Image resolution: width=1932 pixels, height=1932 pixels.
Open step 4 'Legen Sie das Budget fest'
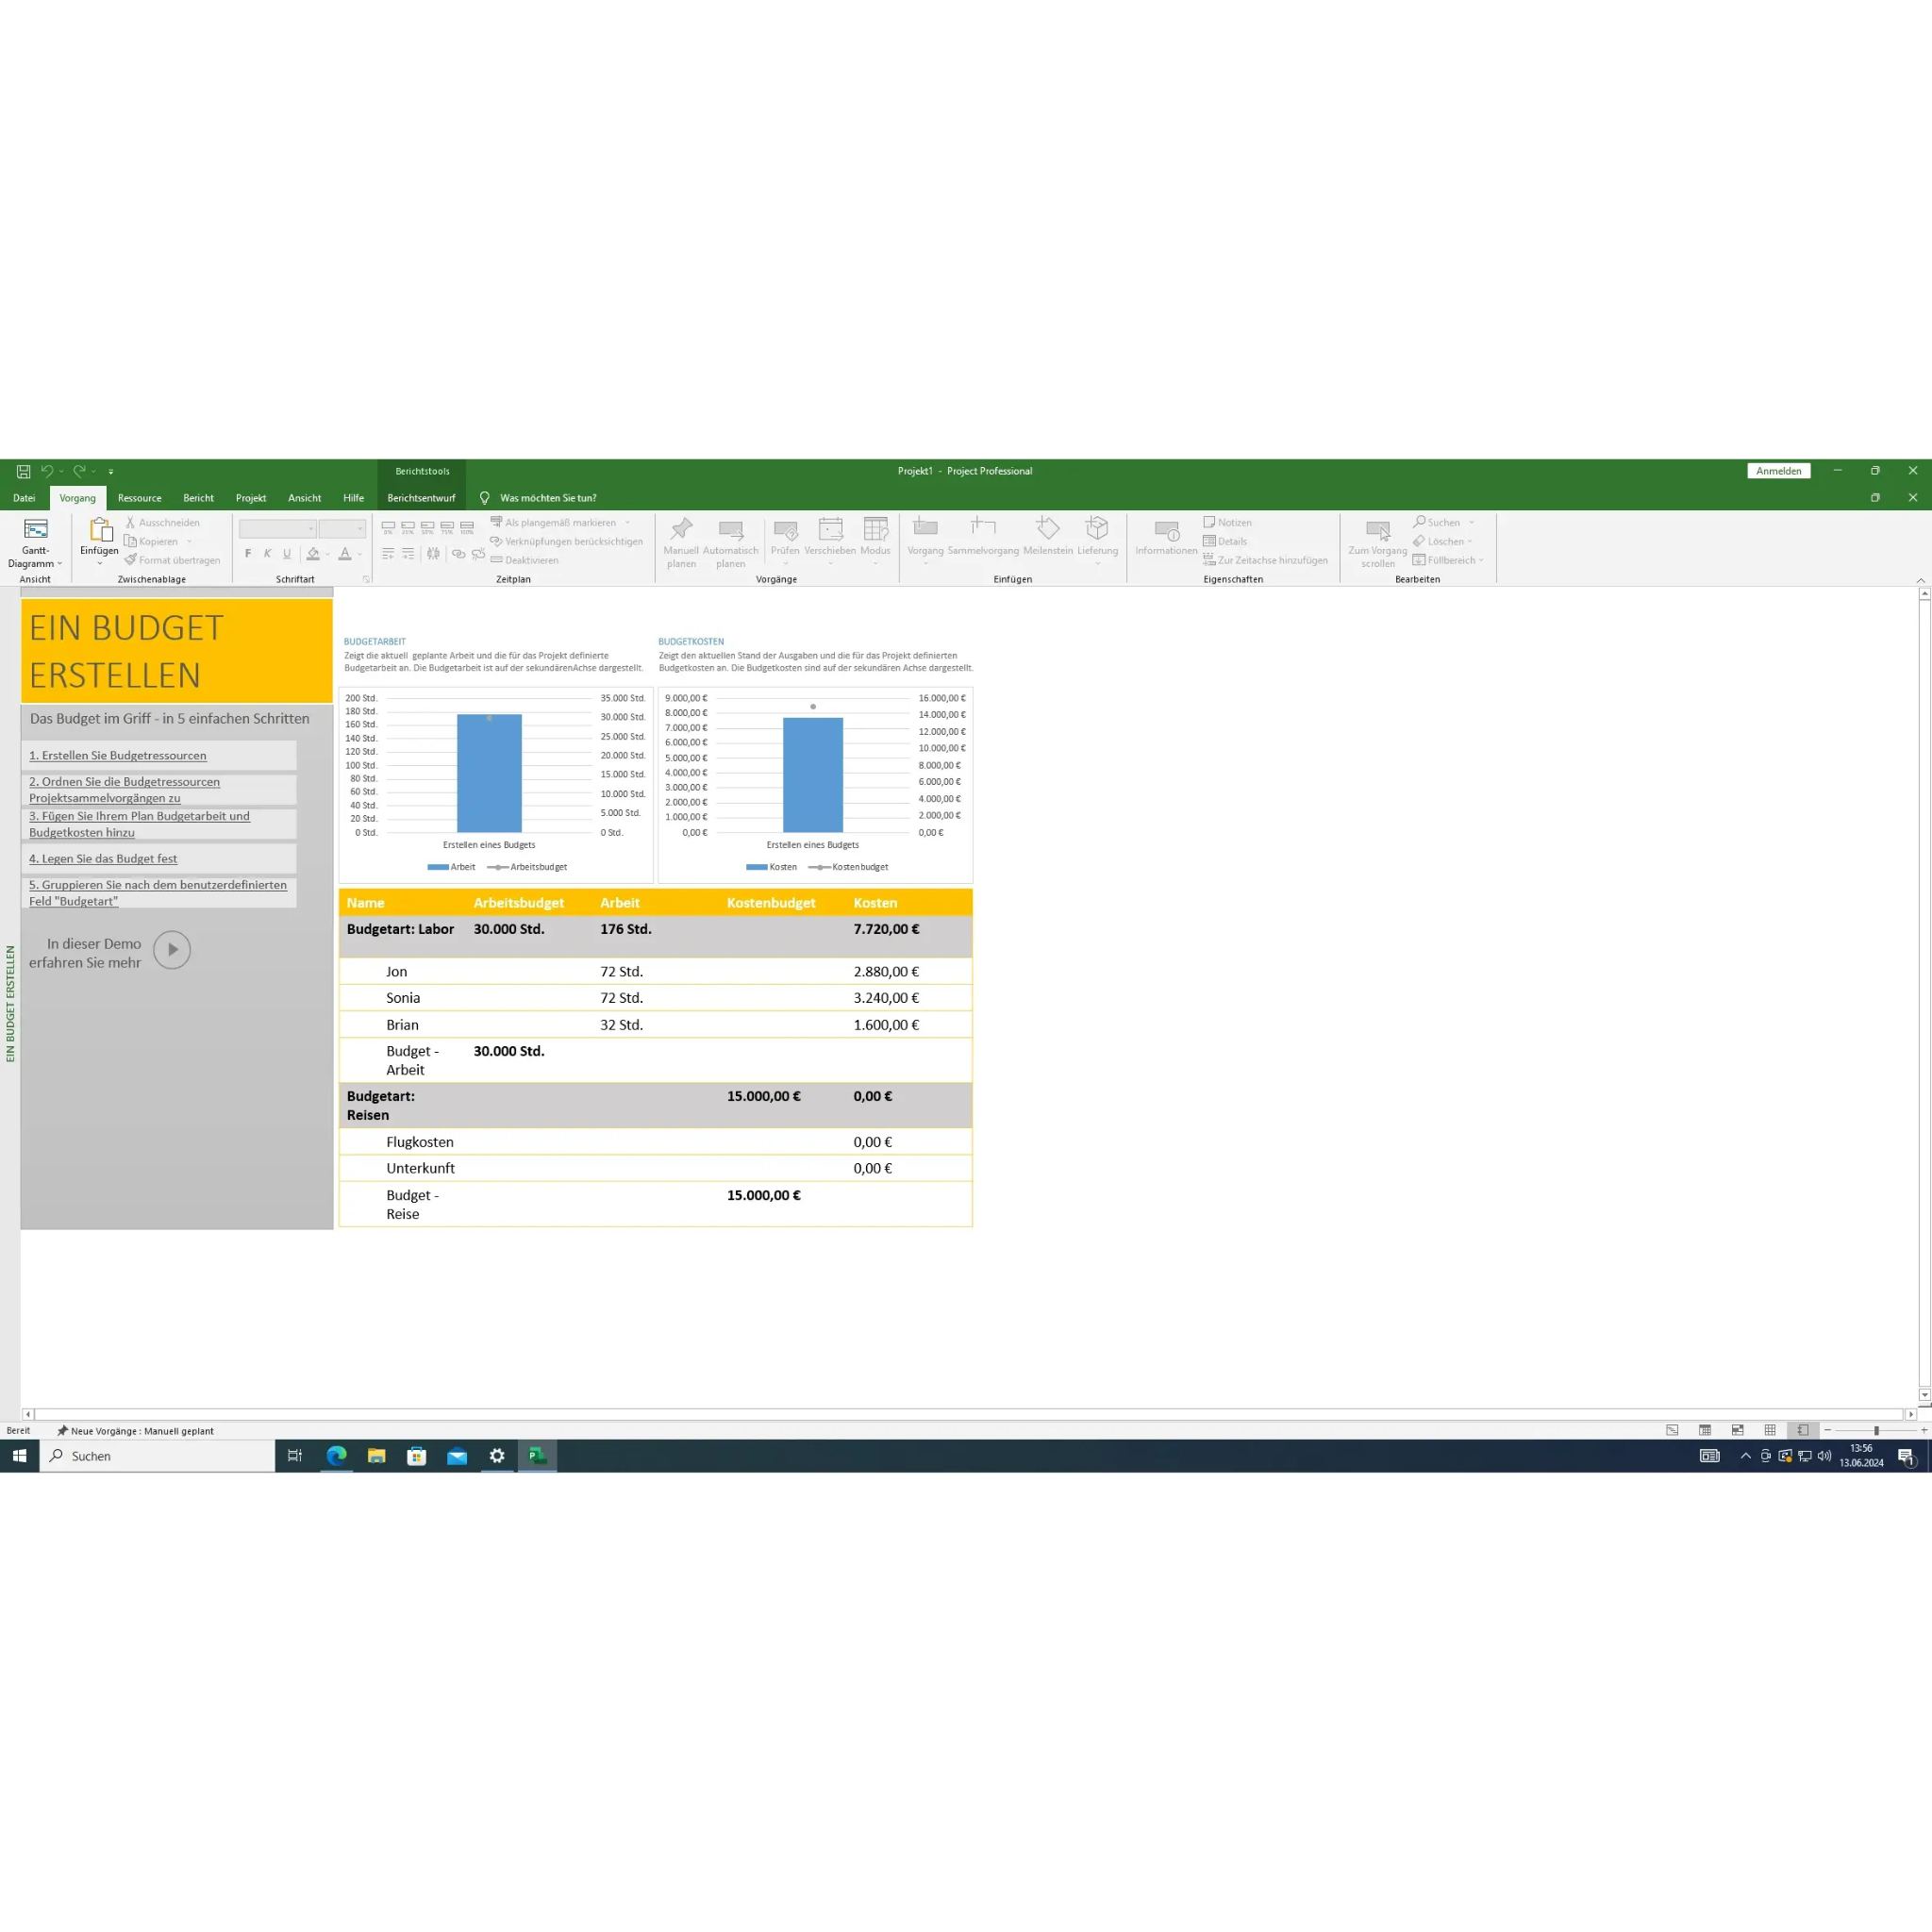[103, 858]
